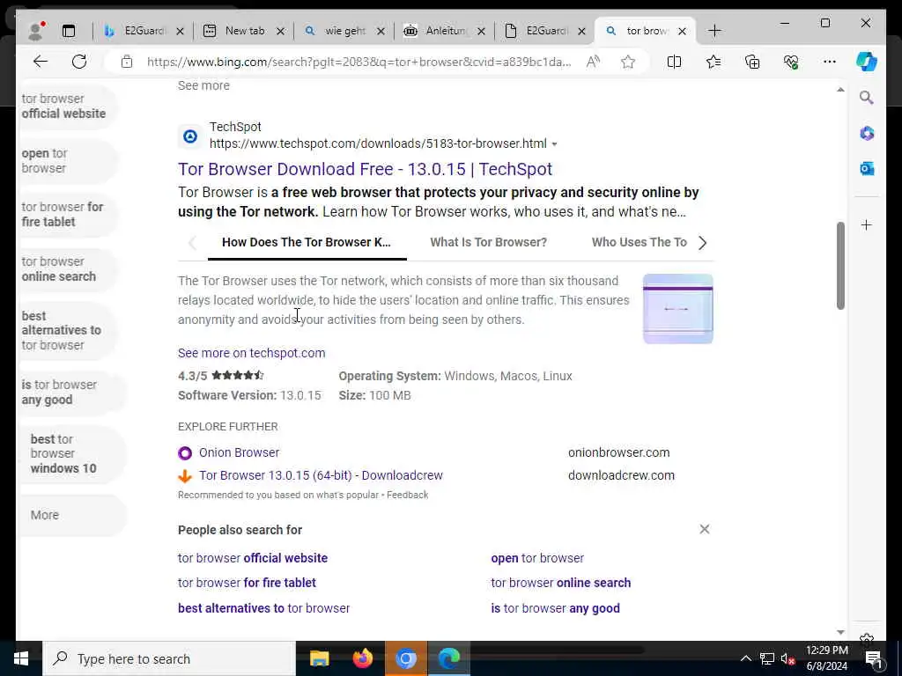Click the Feedback link

click(407, 495)
